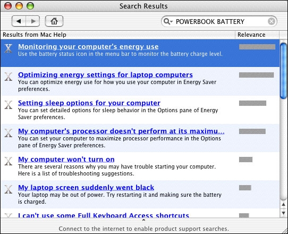Screen dimensions: 288x234
Task: Go forward with the right arrow button
Action: pyautogui.click(x=33, y=21)
